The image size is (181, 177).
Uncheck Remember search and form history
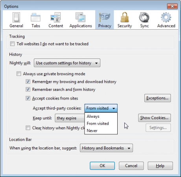[28, 89]
